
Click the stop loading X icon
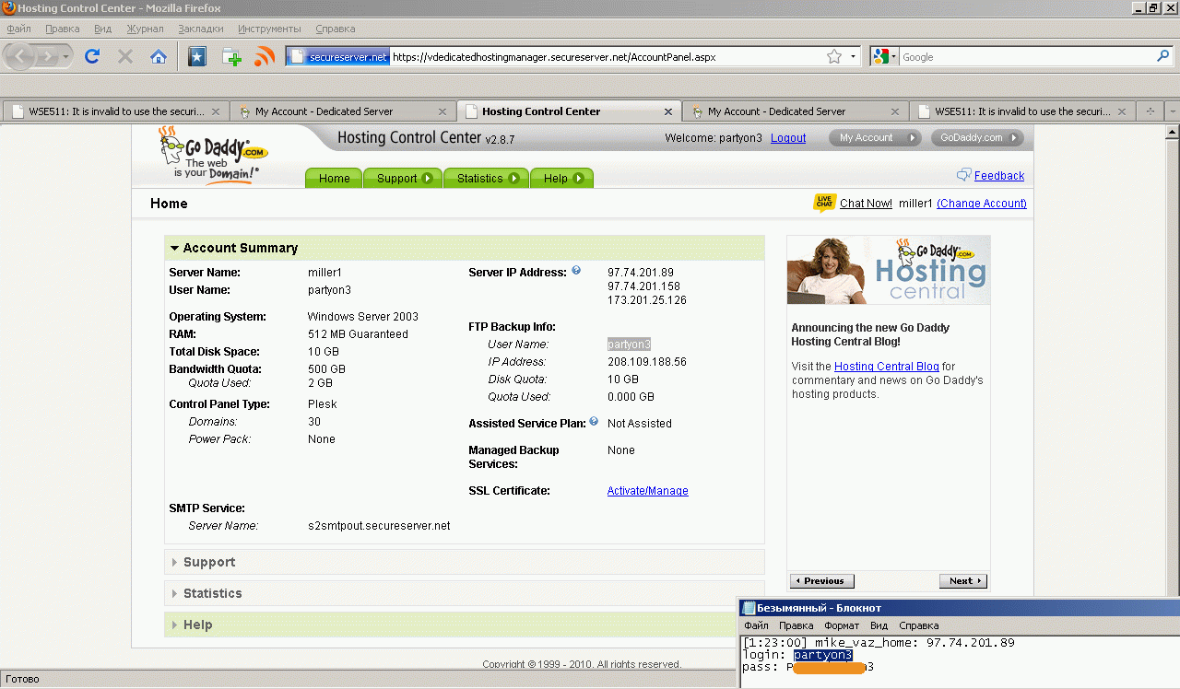(125, 56)
